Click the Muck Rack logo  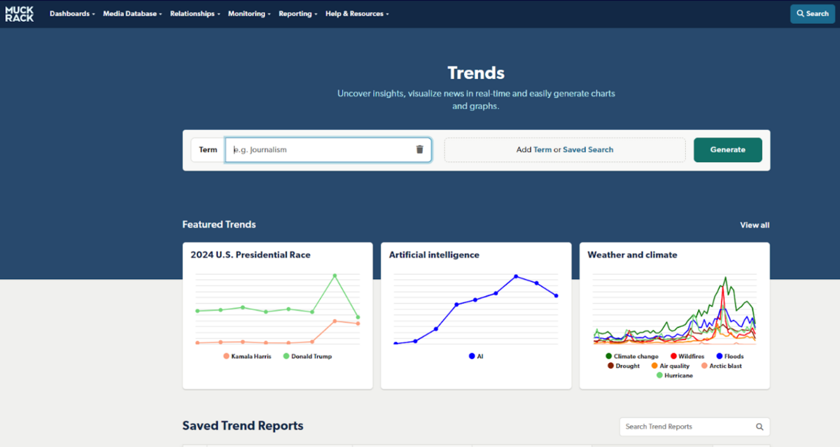click(19, 14)
